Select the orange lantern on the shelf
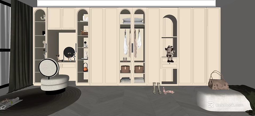 tap(85, 67)
